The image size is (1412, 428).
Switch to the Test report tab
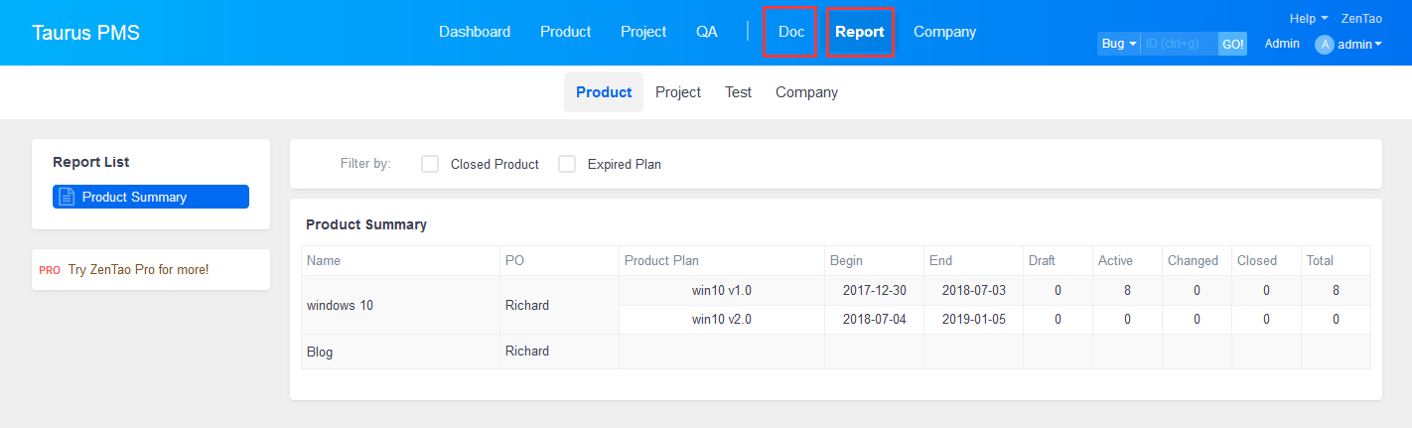coord(738,92)
